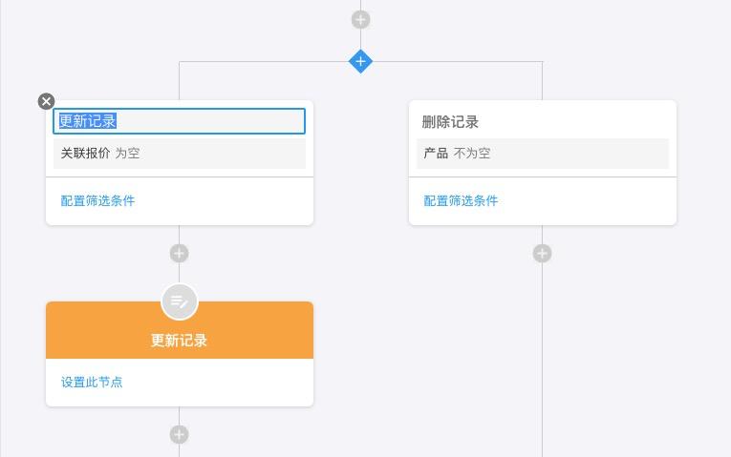Click the gray plus above the branch diamond
Screen dimensions: 731x457
coord(360,19)
